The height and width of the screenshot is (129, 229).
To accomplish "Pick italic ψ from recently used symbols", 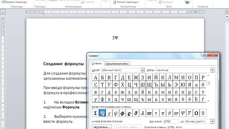I will [116, 113].
